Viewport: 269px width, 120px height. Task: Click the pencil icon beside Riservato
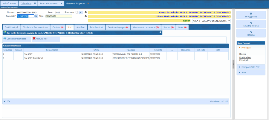[80, 12]
